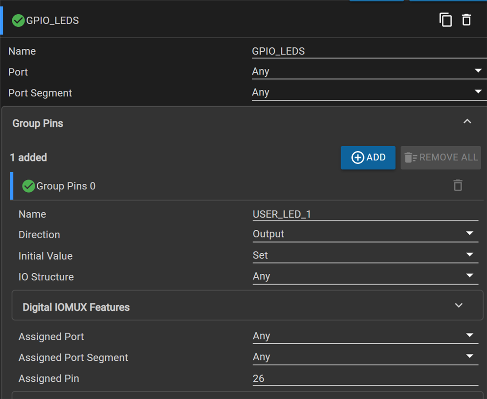Delete the GPIO_LEDS group via trash icon
The height and width of the screenshot is (399, 487).
(x=466, y=20)
